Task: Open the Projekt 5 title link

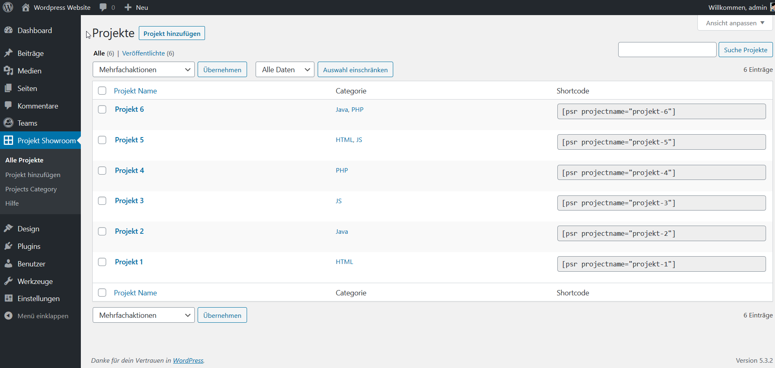Action: point(129,140)
